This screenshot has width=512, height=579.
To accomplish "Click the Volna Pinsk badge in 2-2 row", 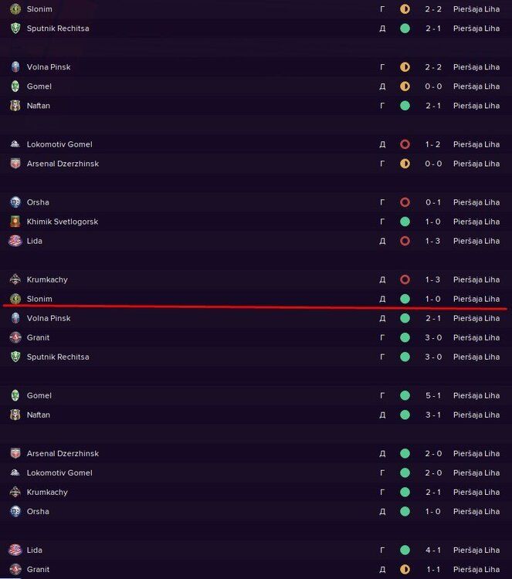I will pos(15,67).
